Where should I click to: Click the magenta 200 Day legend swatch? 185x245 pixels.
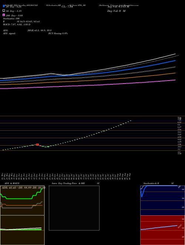click(4, 15)
